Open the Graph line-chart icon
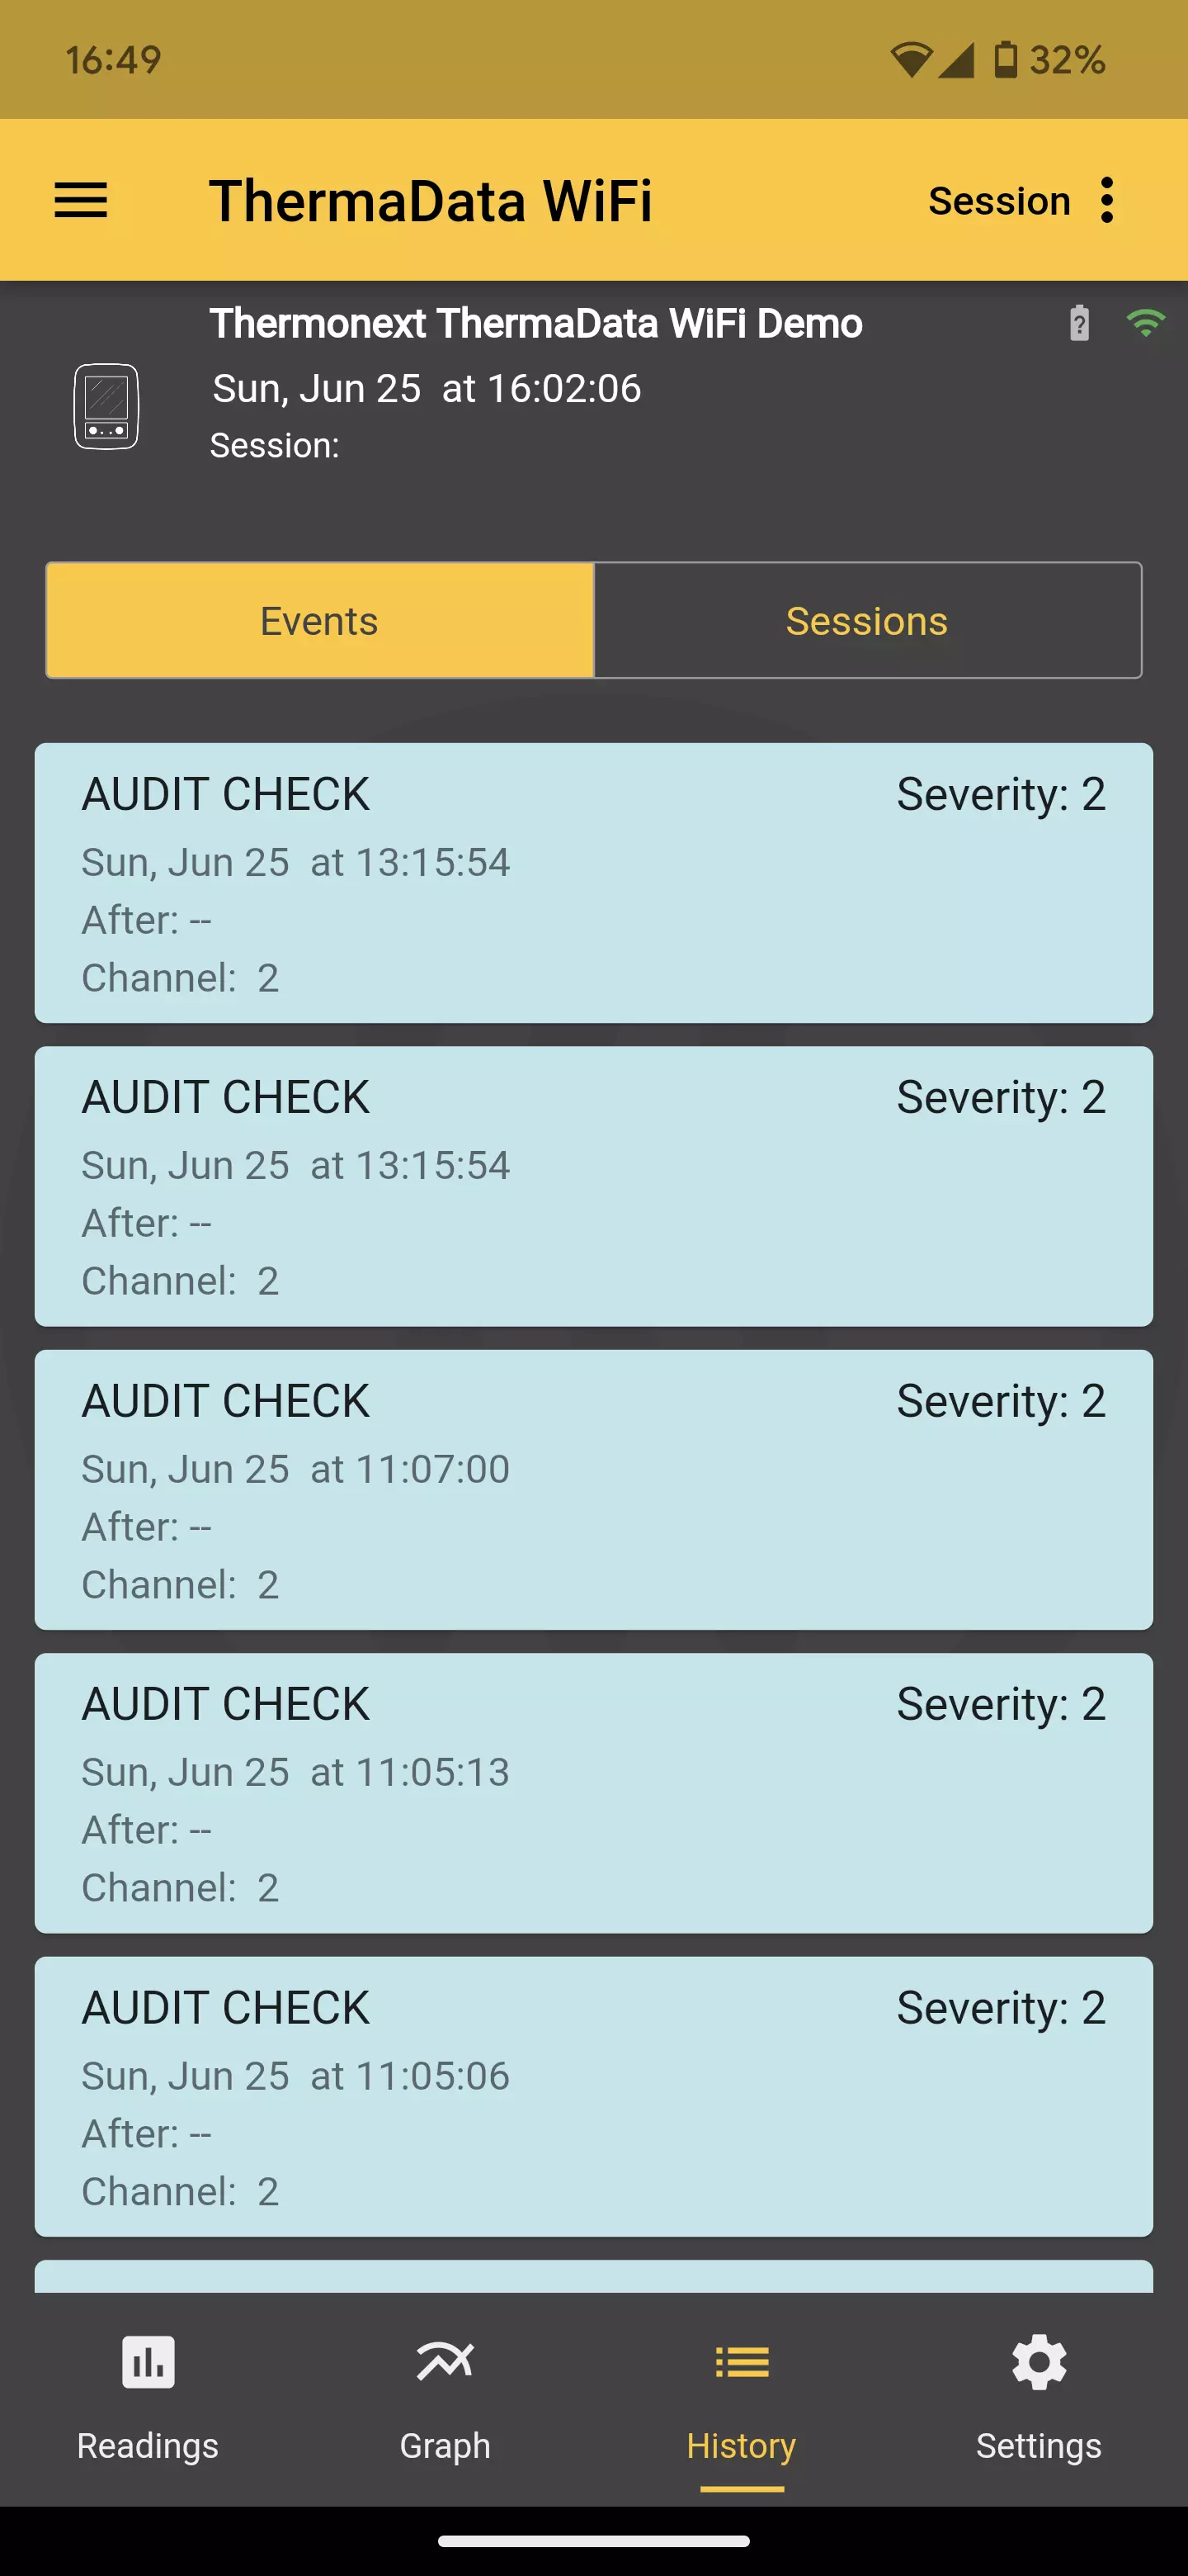The width and height of the screenshot is (1188, 2576). tap(445, 2361)
